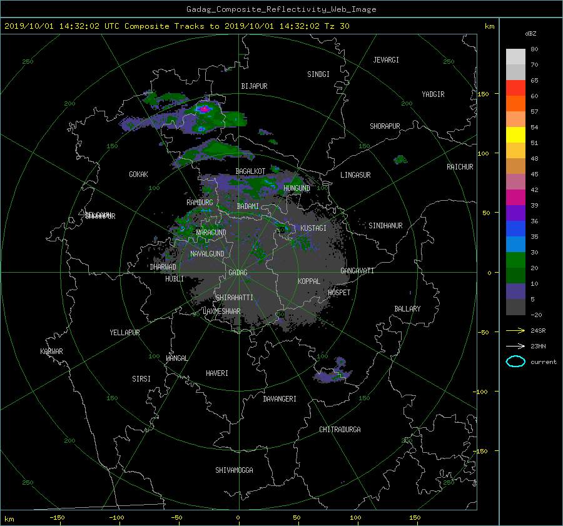Click the blue 35-36 dBZ color swatch
The height and width of the screenshot is (526, 563).
[x=515, y=228]
